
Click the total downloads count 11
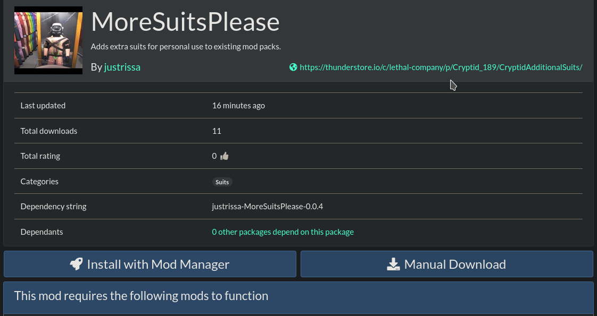pyautogui.click(x=217, y=131)
